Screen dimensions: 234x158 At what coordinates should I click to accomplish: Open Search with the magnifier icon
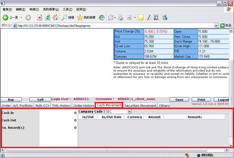point(64,18)
